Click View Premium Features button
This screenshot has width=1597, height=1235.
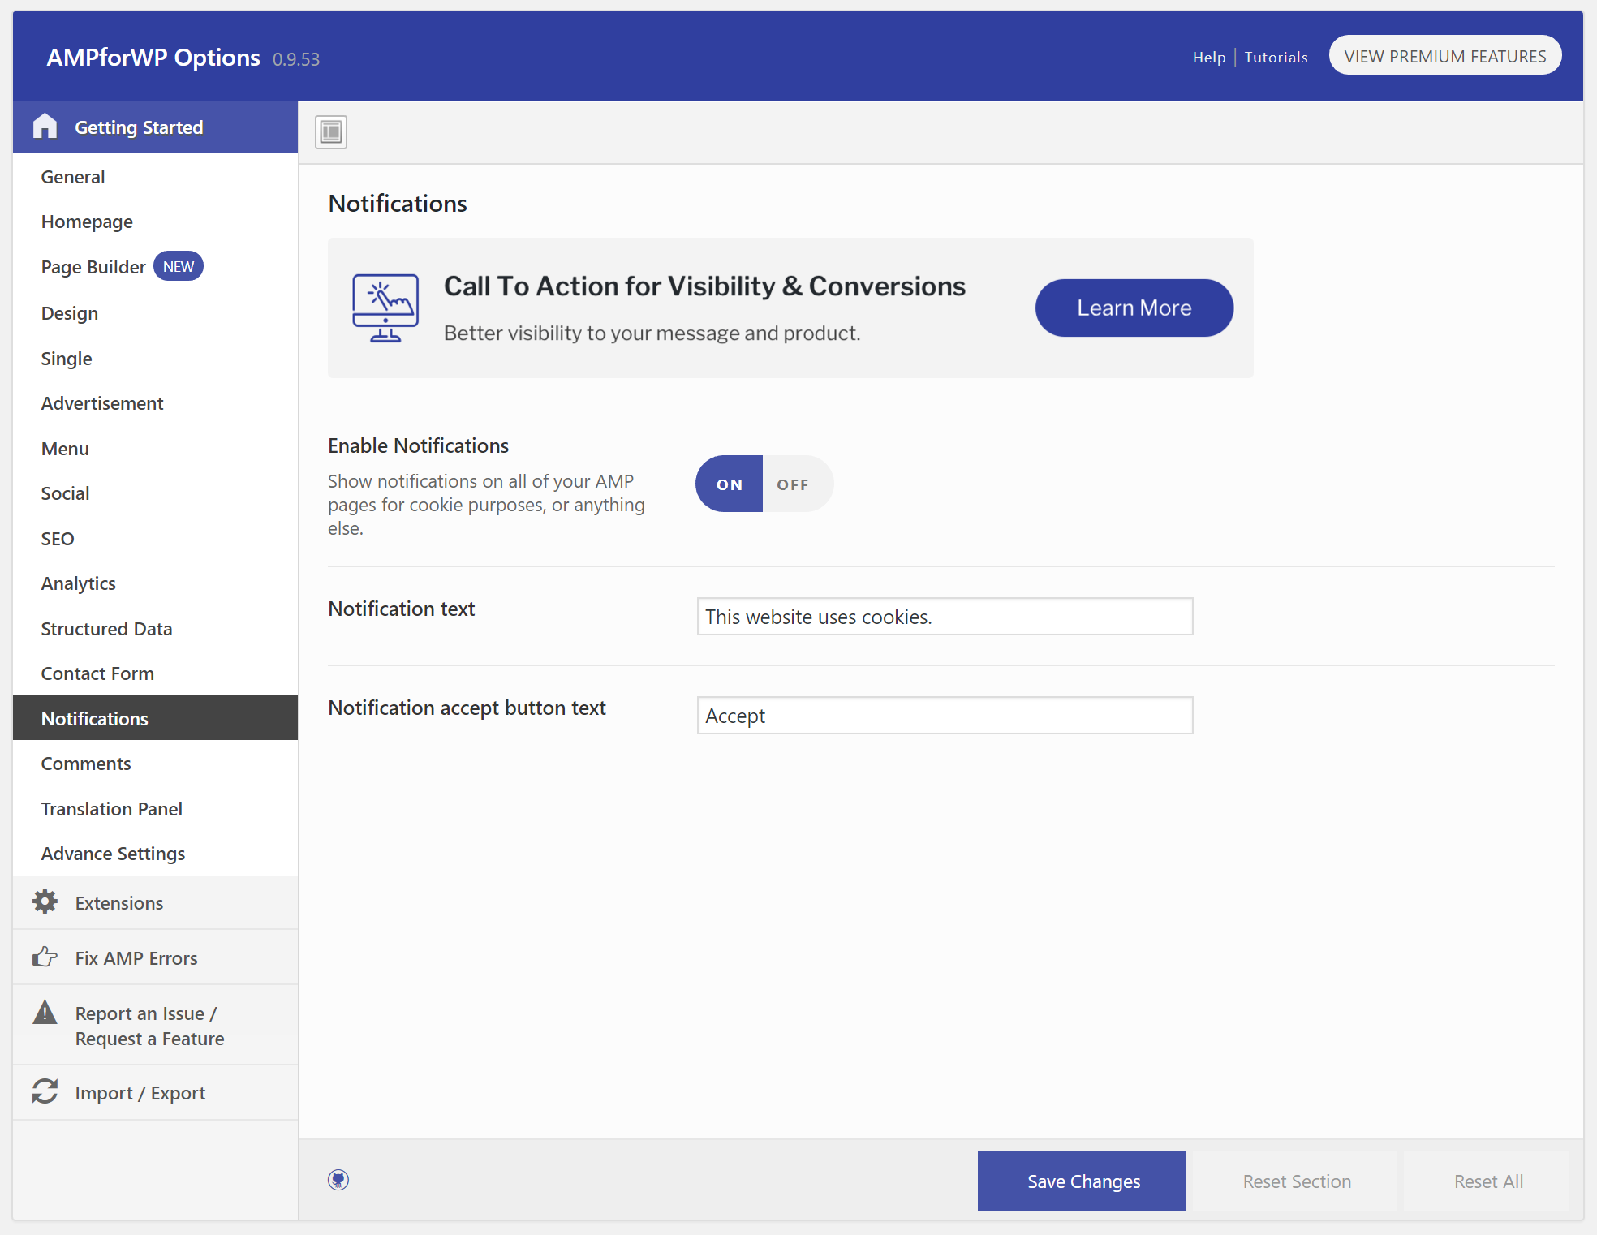click(1444, 57)
